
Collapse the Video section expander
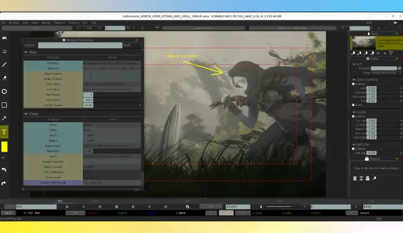26,114
